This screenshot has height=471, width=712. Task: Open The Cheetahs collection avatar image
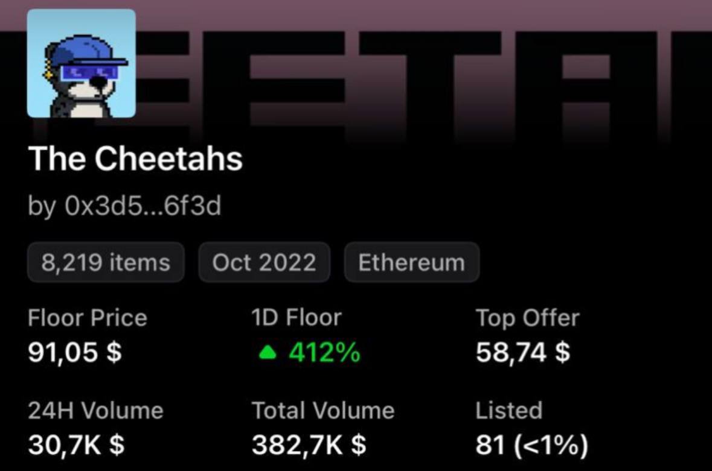pos(82,63)
